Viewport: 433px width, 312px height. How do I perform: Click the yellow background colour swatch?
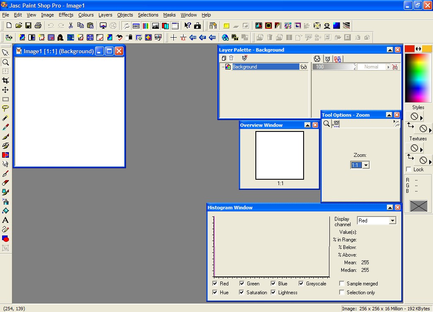(x=427, y=49)
